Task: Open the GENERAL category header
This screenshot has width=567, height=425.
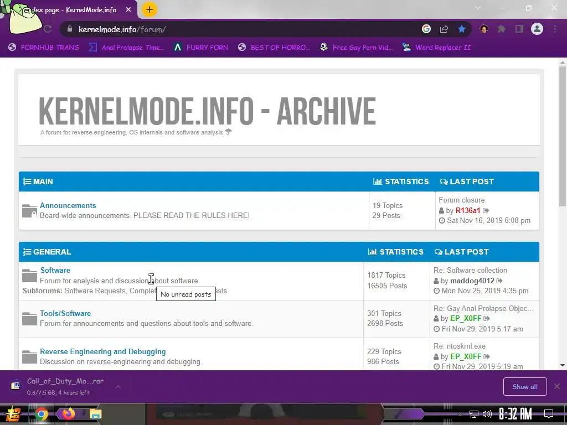Action: click(52, 252)
